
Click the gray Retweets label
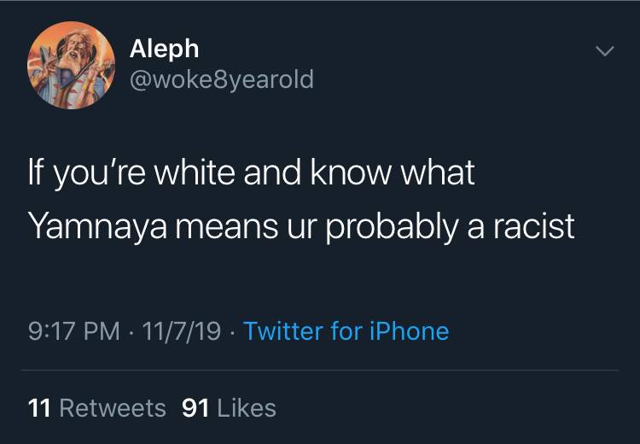pos(113,408)
